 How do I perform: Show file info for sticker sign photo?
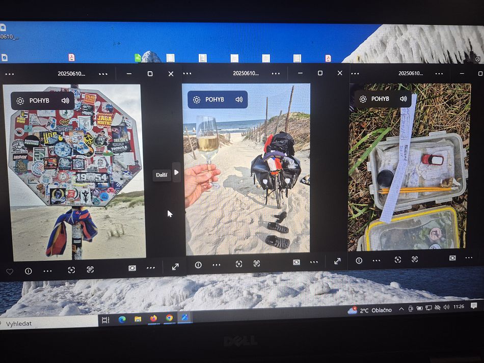point(29,271)
